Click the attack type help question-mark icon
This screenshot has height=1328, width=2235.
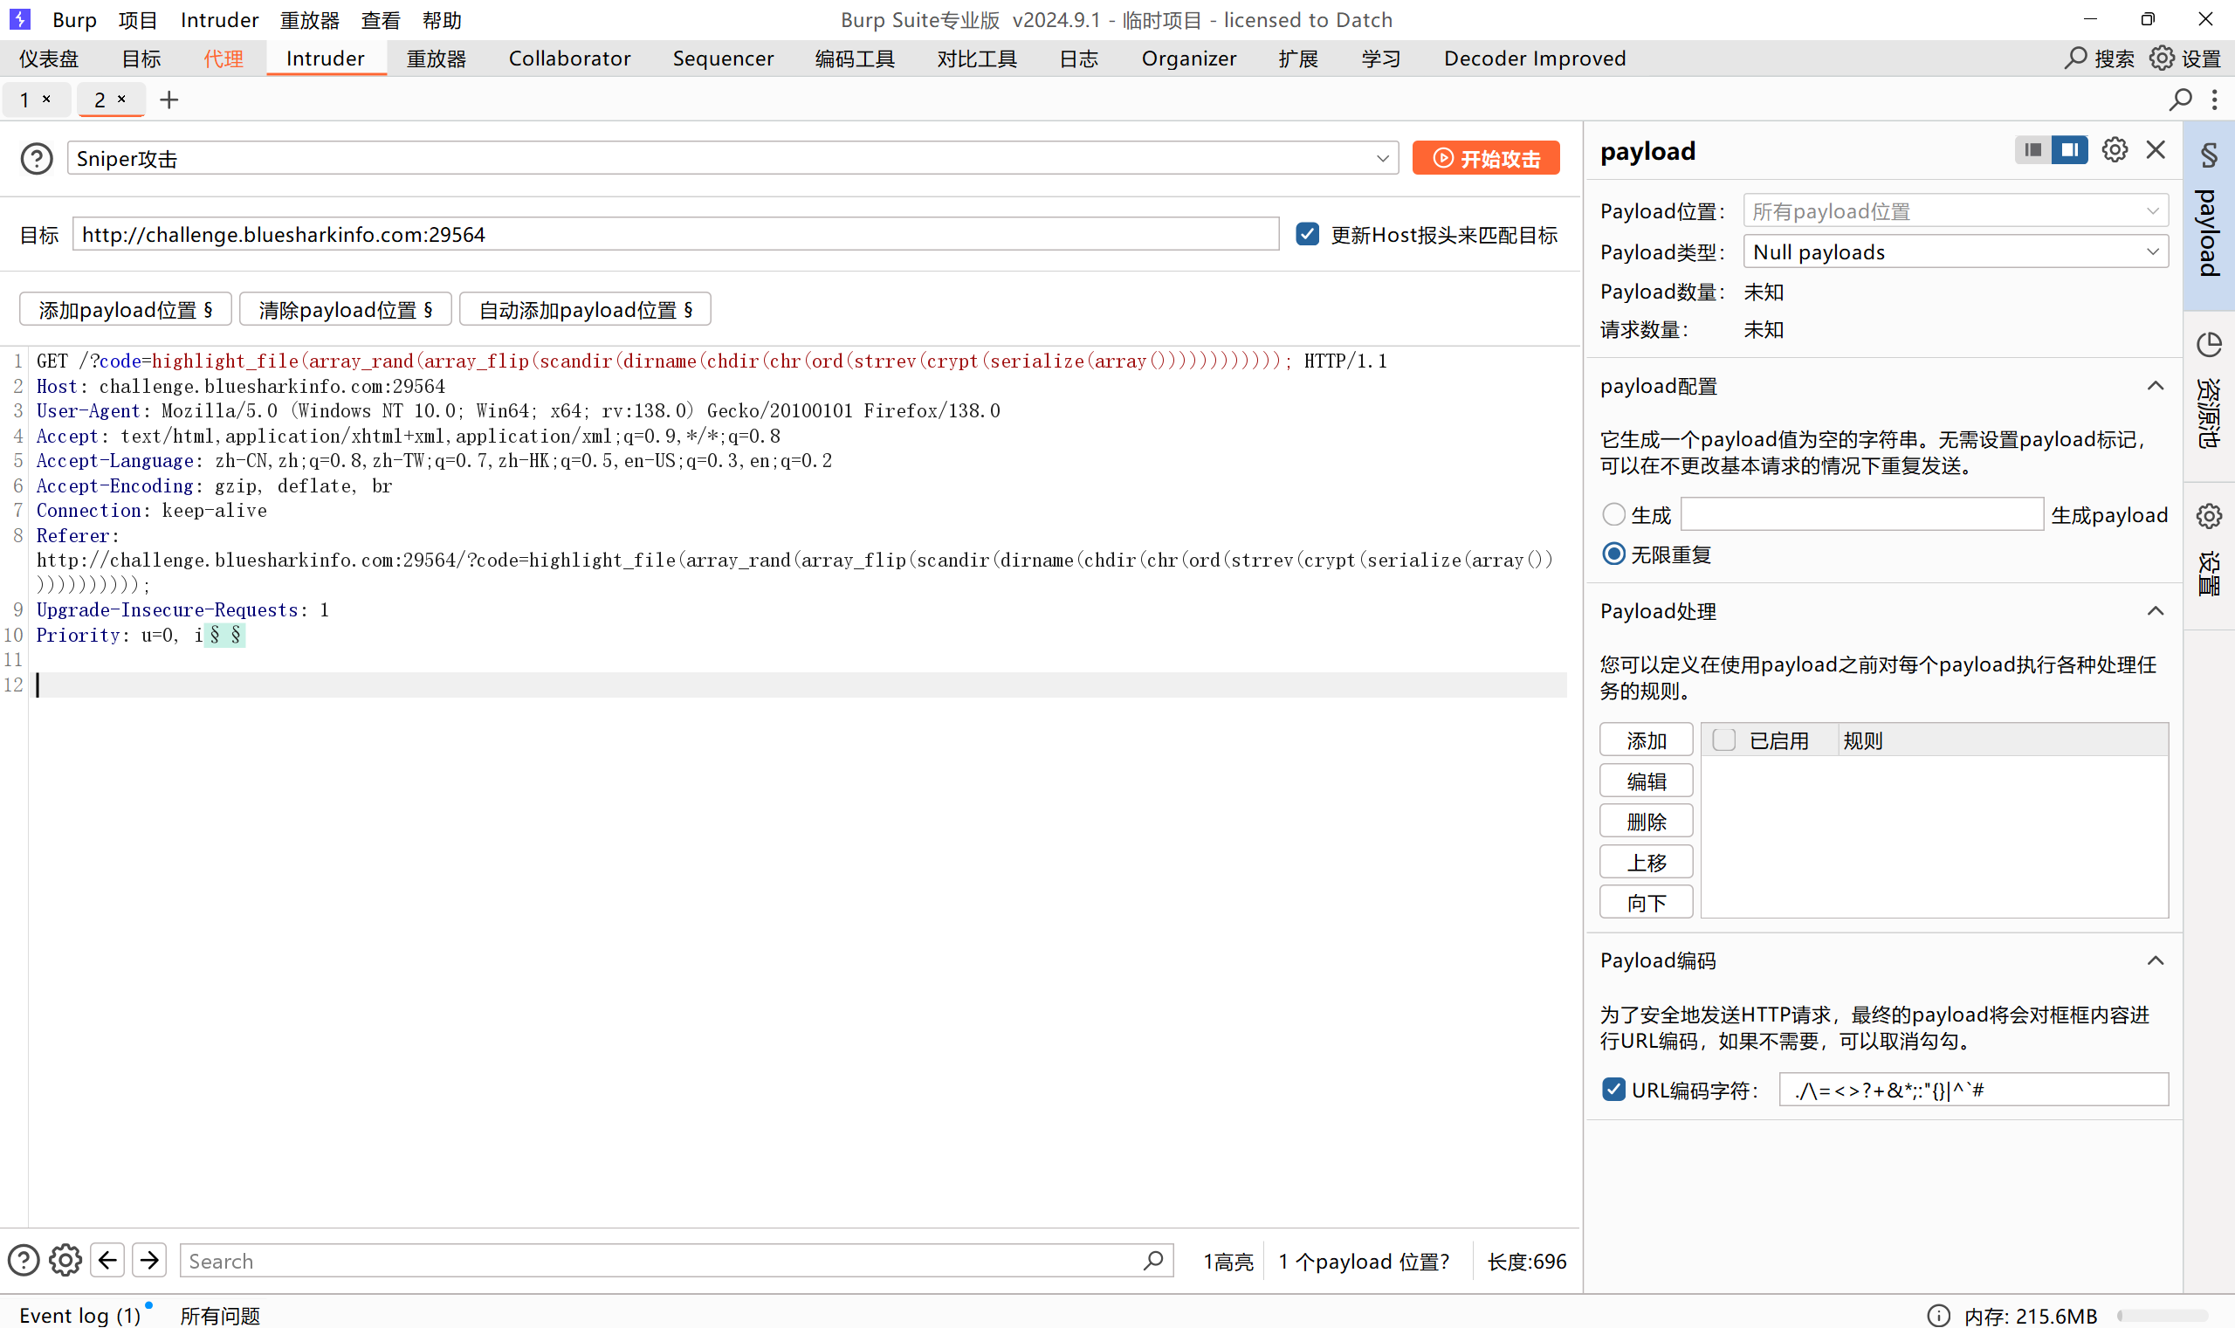click(36, 158)
